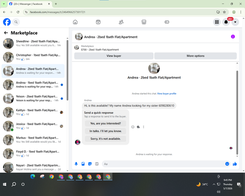Go back from the Marketplace chat list
The height and width of the screenshot is (196, 245).
(6, 33)
